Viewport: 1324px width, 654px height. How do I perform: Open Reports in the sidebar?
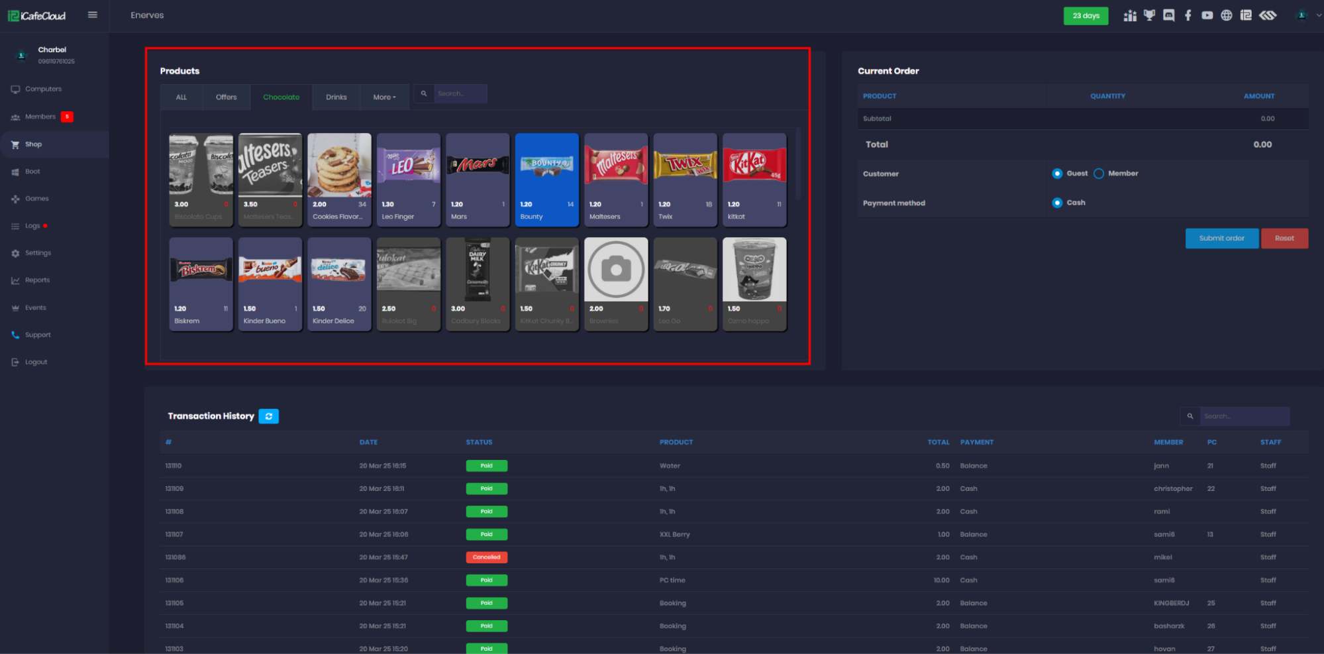pos(37,280)
